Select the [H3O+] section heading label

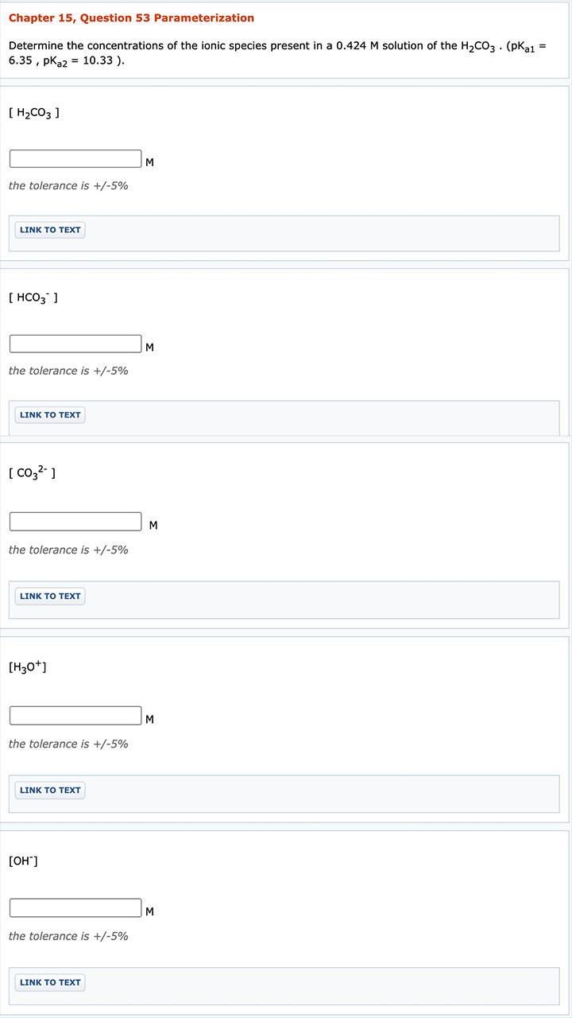27,666
